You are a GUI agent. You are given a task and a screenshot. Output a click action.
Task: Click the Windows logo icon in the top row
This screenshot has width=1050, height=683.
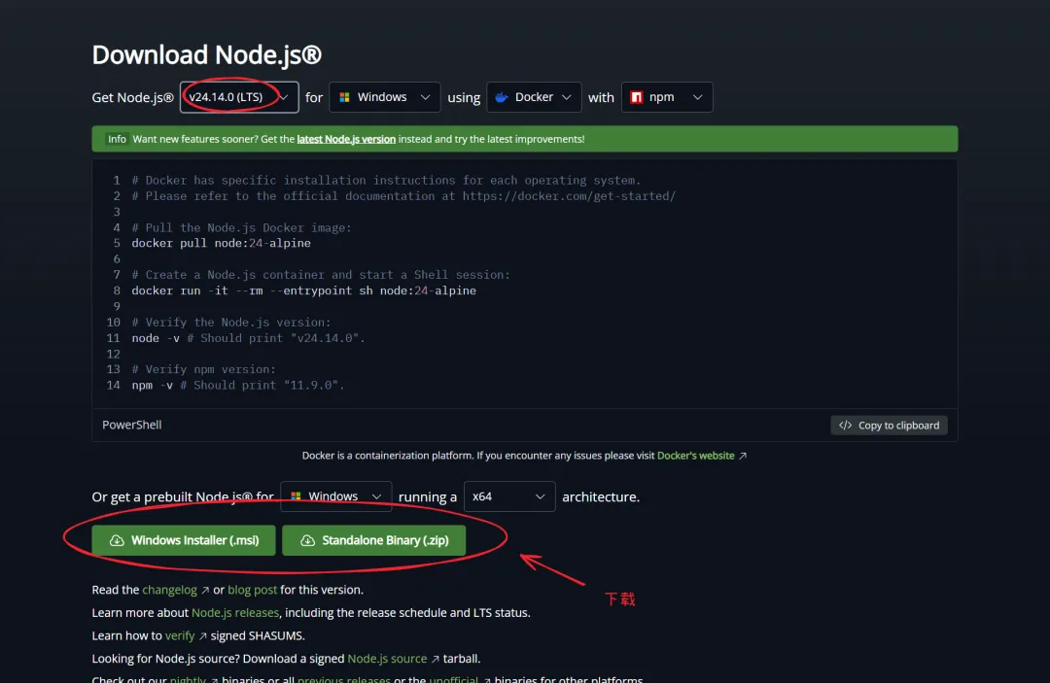click(x=344, y=97)
